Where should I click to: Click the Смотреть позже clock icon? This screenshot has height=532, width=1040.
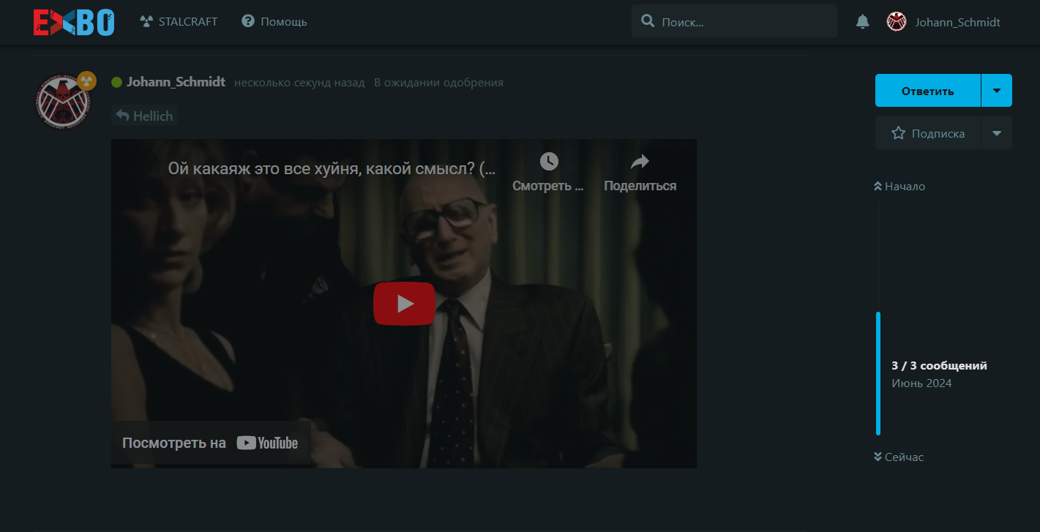(x=548, y=162)
